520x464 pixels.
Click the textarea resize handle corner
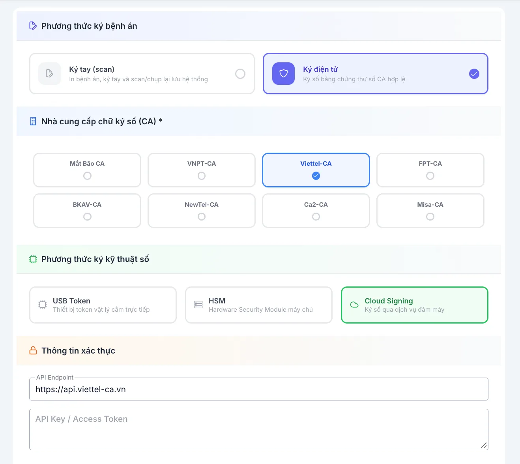click(x=484, y=445)
